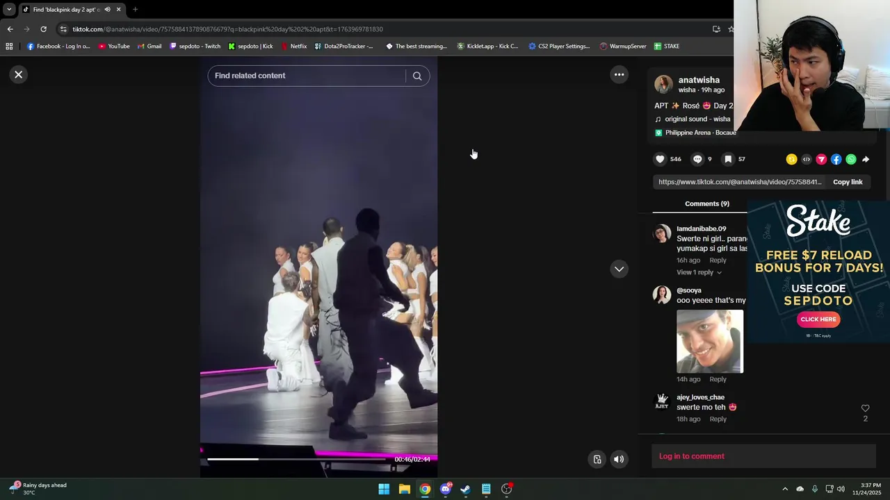Reply to Iamdanibabe.09 comment

pyautogui.click(x=718, y=260)
